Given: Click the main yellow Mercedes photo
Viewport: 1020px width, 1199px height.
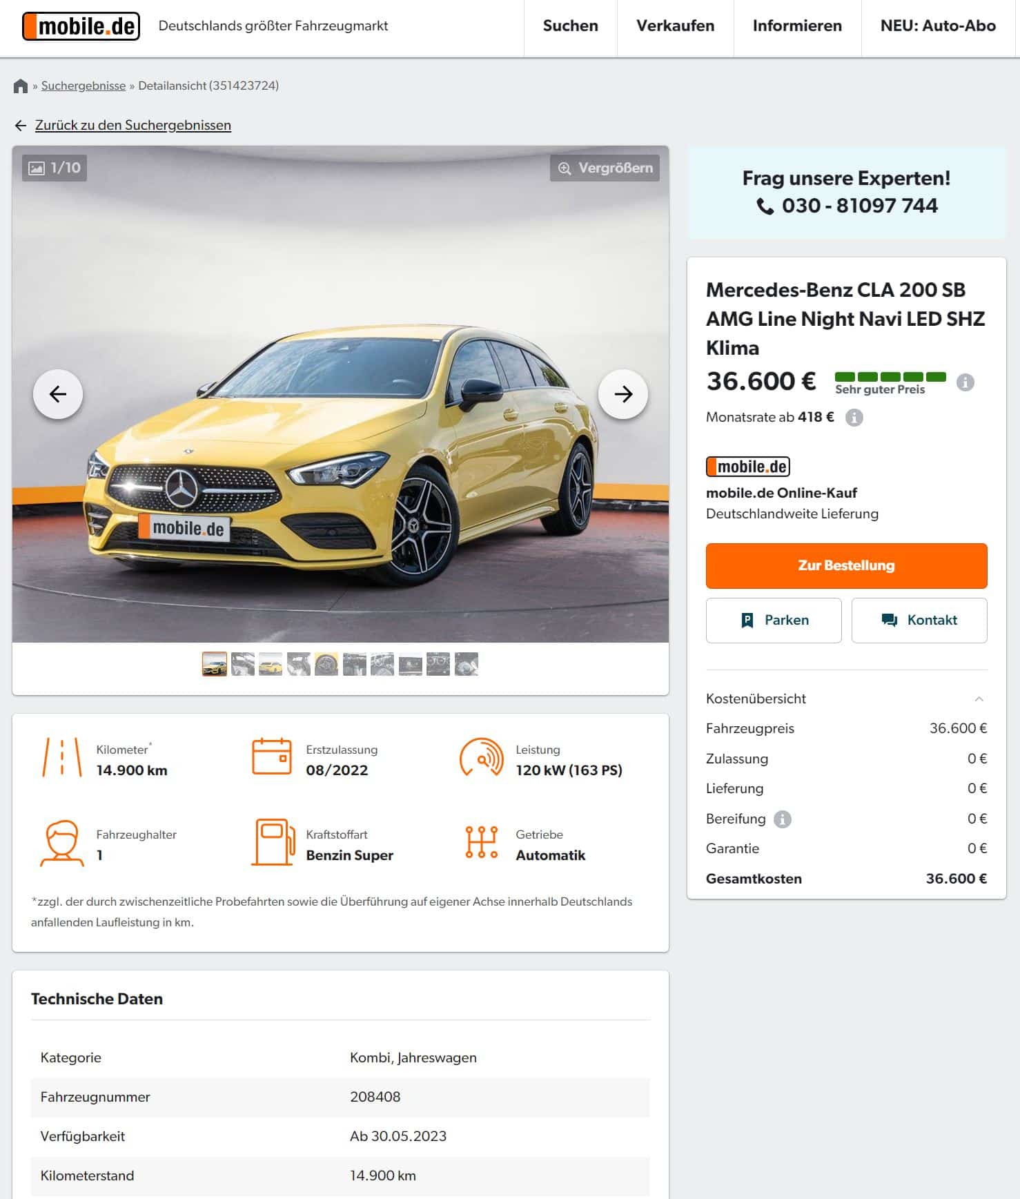Looking at the screenshot, I should 340,394.
